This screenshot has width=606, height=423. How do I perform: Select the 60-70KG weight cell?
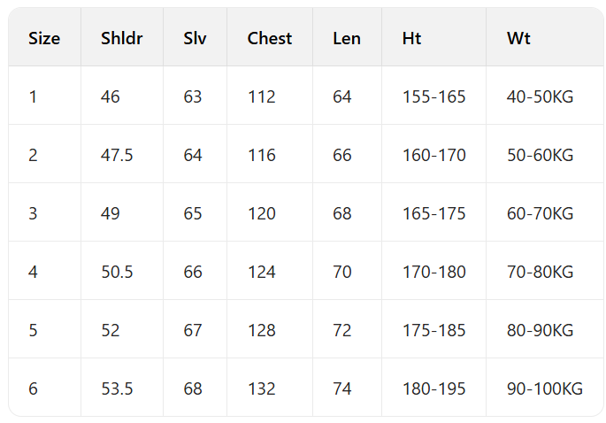point(540,213)
